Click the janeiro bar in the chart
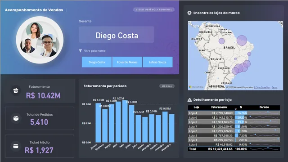 98,123
